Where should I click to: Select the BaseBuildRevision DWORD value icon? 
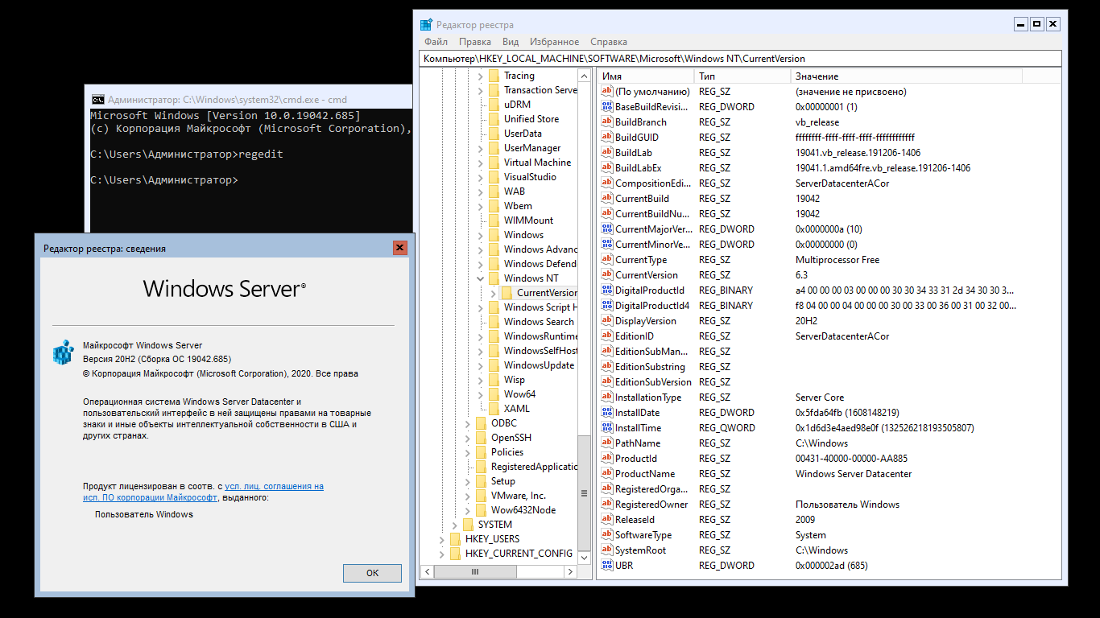coord(607,107)
